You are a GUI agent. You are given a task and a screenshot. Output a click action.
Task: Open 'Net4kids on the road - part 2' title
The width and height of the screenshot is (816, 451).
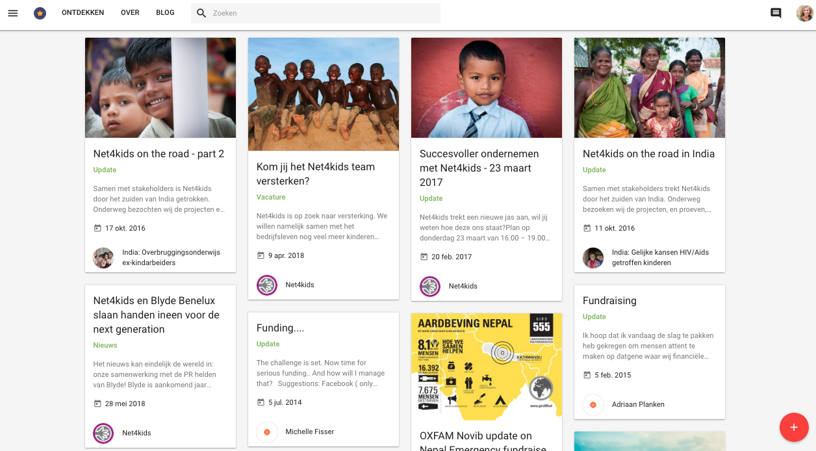click(x=159, y=154)
